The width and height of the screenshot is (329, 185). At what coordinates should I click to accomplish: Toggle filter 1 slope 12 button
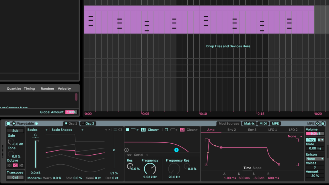tap(143, 130)
